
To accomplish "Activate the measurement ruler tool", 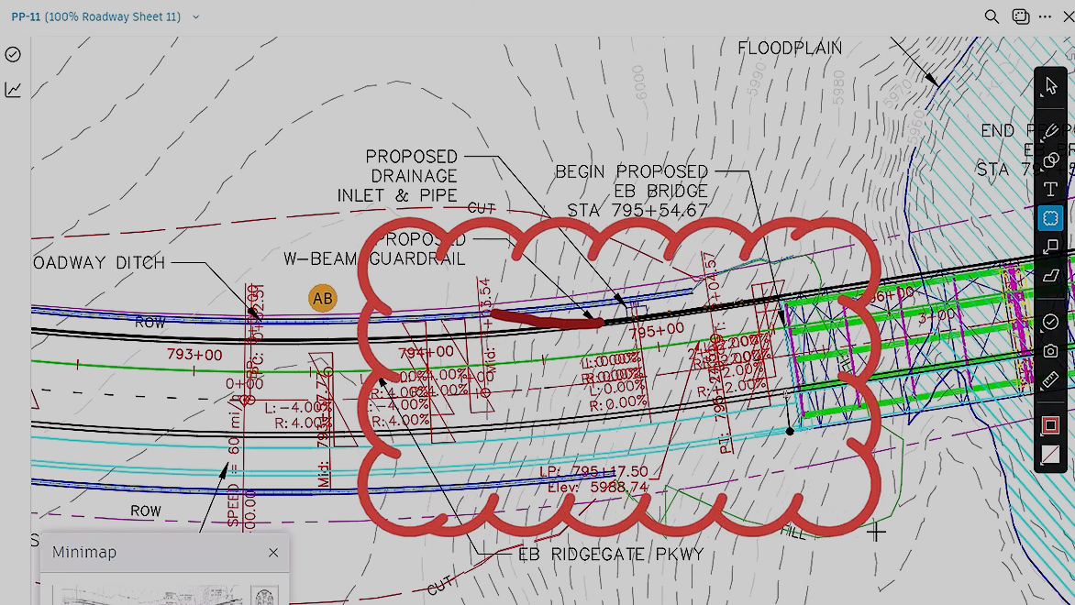I will click(x=1051, y=379).
